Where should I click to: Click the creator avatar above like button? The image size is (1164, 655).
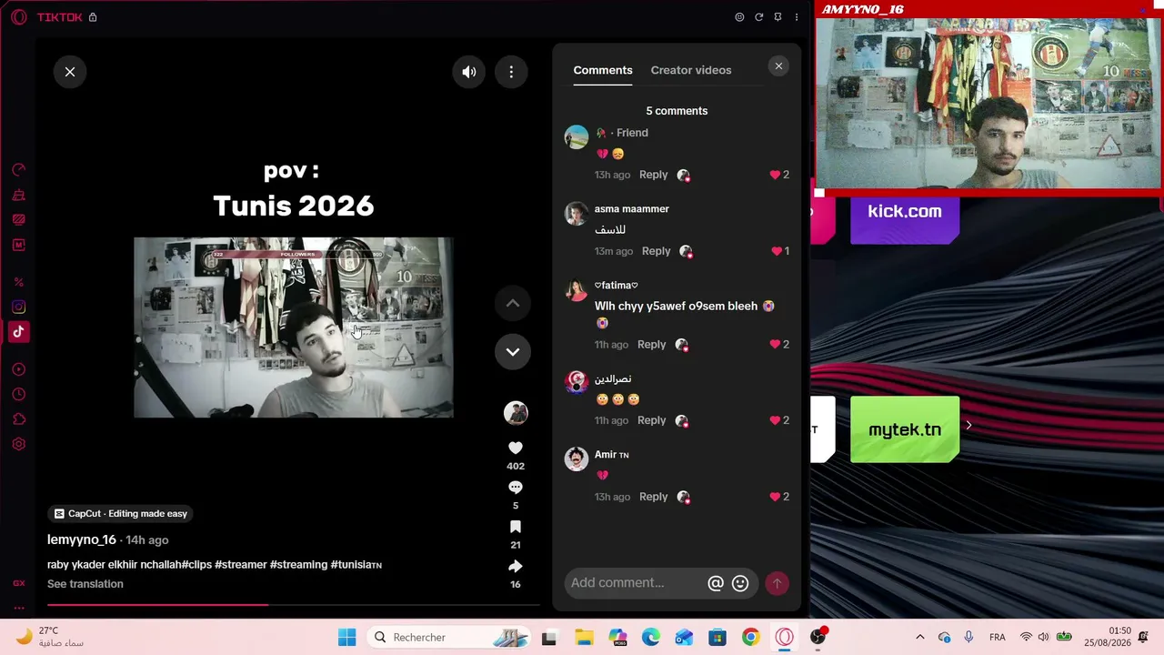pos(516,413)
